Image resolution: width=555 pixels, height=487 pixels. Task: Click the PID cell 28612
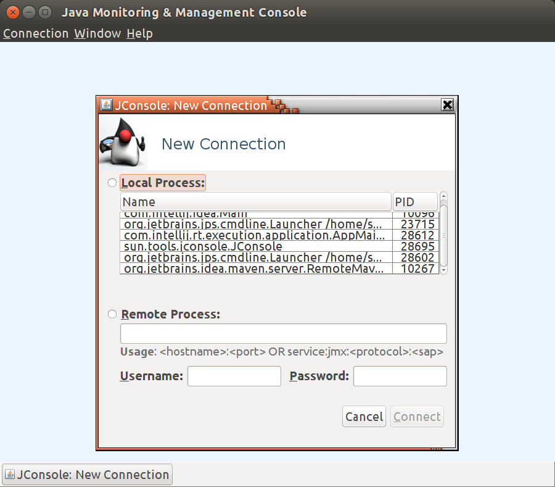(x=416, y=235)
